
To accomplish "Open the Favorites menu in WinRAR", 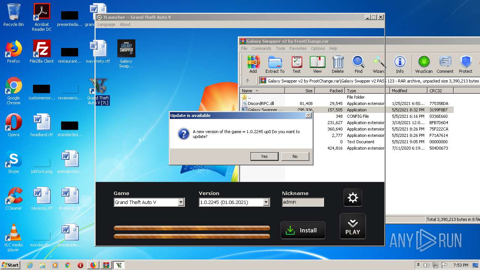I will [298, 48].
